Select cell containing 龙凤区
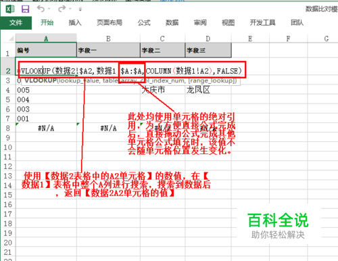 pos(208,90)
